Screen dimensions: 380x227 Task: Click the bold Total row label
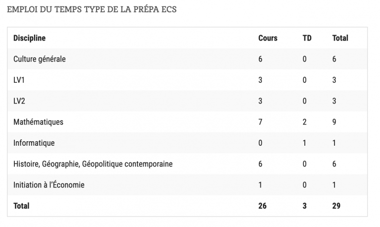click(21, 206)
